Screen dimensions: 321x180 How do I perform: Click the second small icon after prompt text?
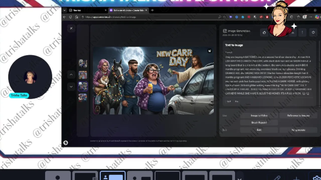tap(308, 93)
